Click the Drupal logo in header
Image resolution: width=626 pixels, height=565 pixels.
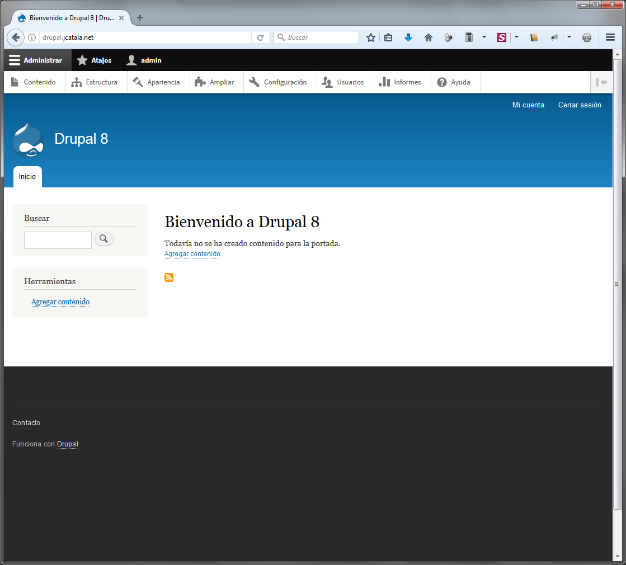point(28,140)
